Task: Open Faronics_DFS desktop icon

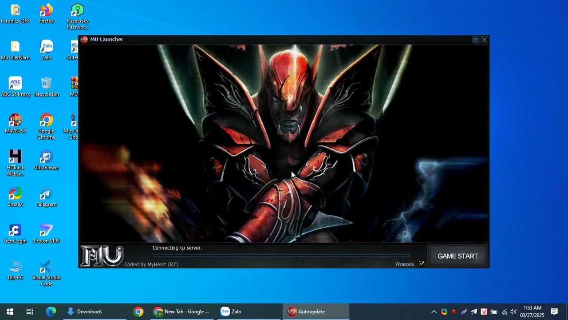Action: [15, 14]
